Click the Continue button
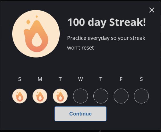This screenshot has height=132, width=161. pos(80,114)
